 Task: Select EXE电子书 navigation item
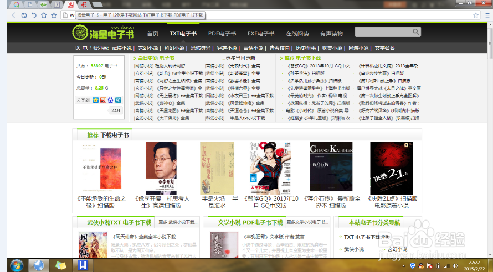click(261, 34)
